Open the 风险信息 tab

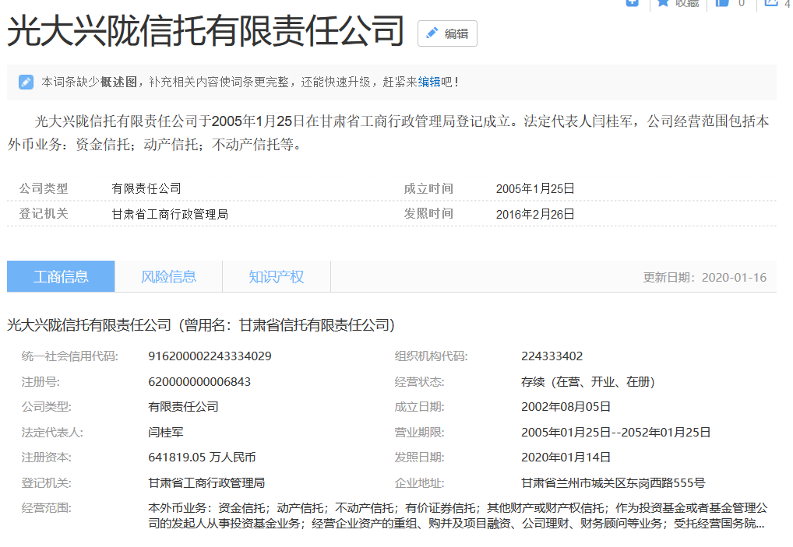click(x=168, y=276)
